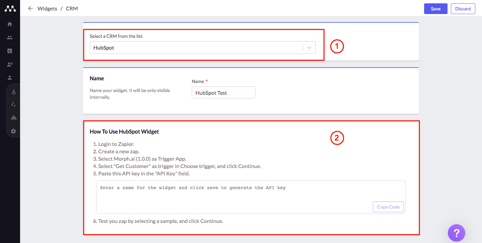Focus the Name input field
482x243 pixels.
(x=224, y=93)
